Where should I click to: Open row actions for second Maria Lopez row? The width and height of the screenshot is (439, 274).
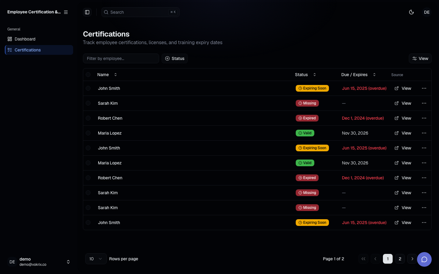coord(424,163)
